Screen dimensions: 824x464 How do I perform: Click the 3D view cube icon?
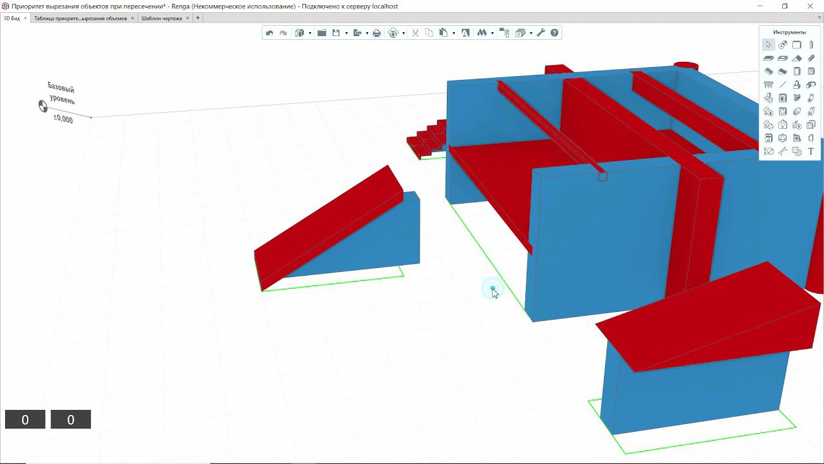pos(299,33)
